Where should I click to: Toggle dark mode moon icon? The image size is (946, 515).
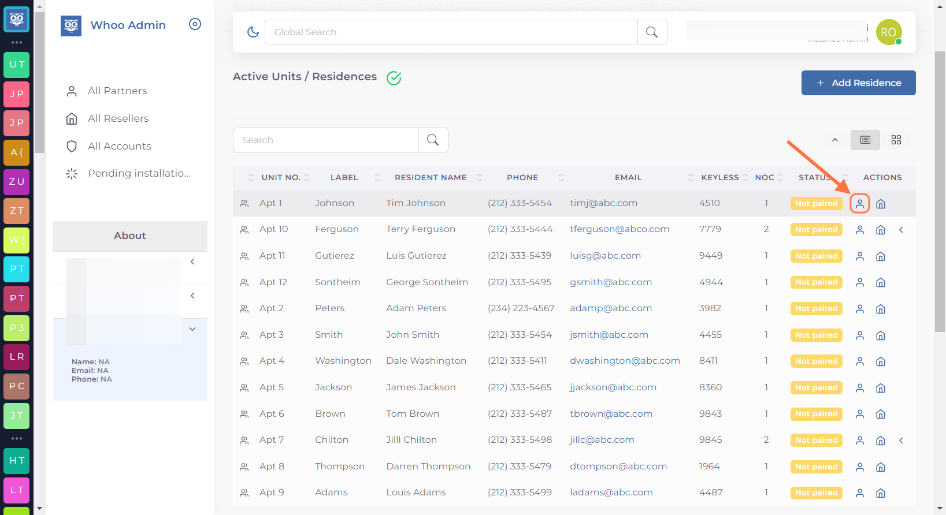tap(253, 32)
